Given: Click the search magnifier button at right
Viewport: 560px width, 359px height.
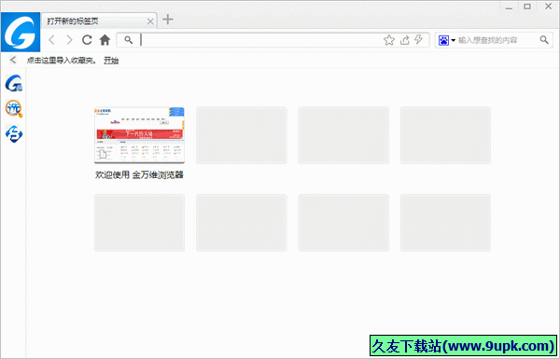Looking at the screenshot, I should pyautogui.click(x=544, y=40).
